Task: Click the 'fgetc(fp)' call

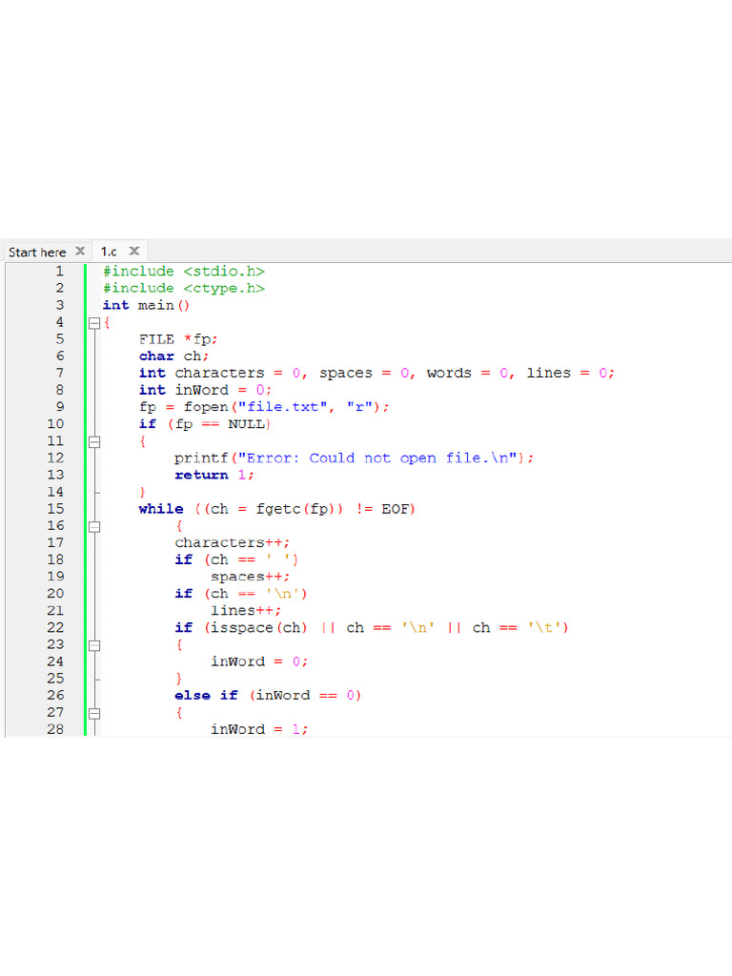Action: [x=295, y=510]
